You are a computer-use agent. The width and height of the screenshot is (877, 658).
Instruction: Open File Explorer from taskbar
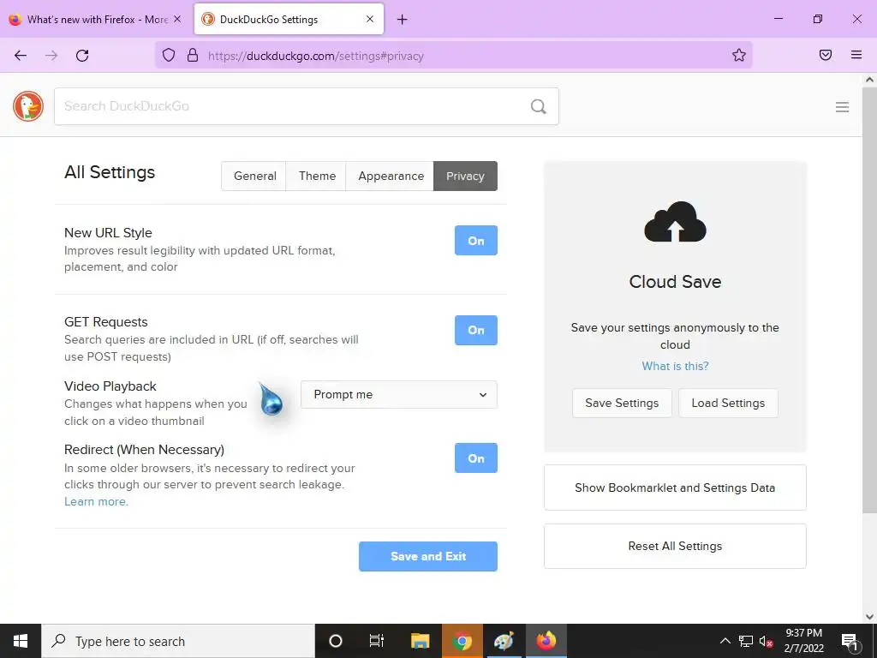pyautogui.click(x=420, y=641)
